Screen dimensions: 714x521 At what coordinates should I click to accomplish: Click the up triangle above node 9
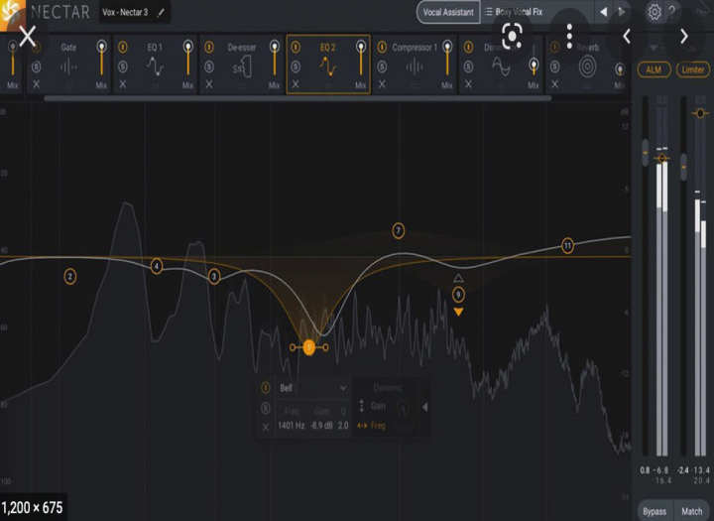tap(458, 278)
